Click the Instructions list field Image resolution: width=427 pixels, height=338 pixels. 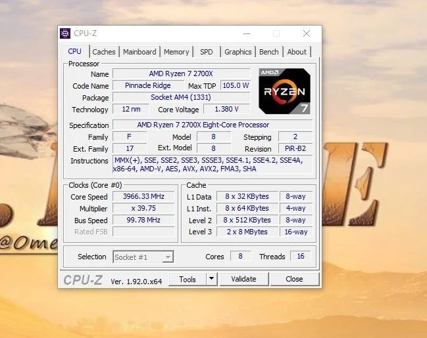213,164
